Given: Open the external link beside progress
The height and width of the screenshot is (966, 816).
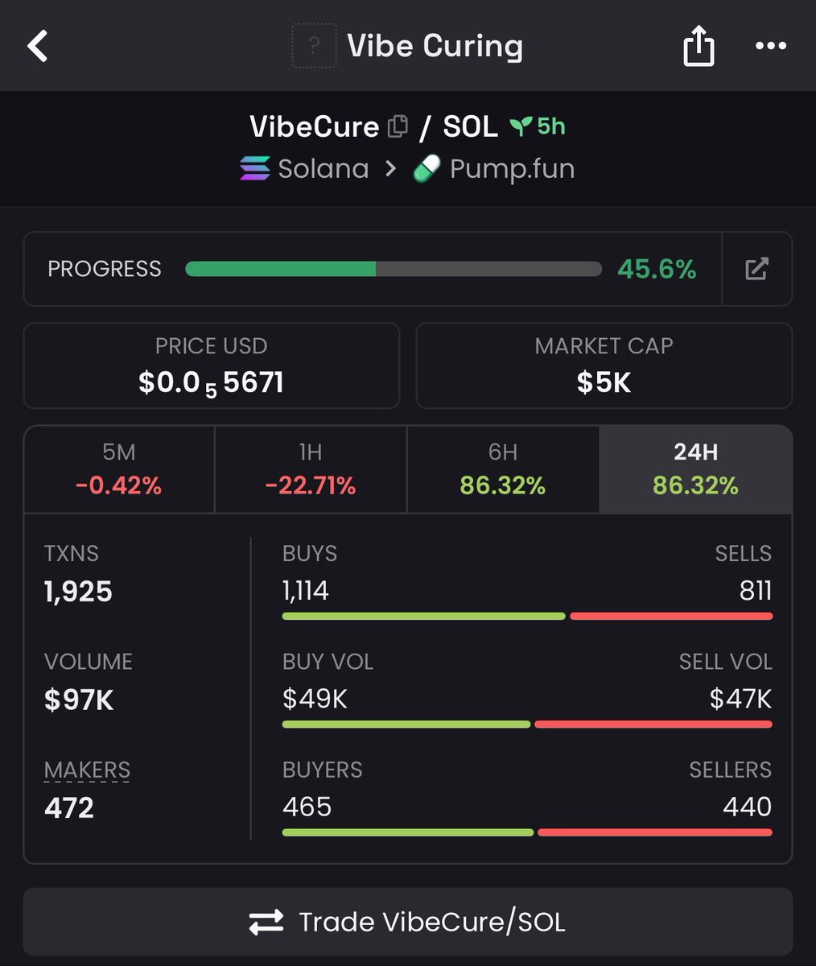Looking at the screenshot, I should coord(756,269).
